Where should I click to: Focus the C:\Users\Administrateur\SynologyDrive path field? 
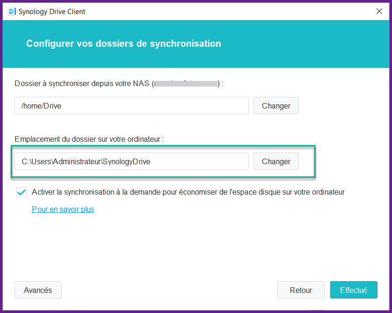(131, 161)
